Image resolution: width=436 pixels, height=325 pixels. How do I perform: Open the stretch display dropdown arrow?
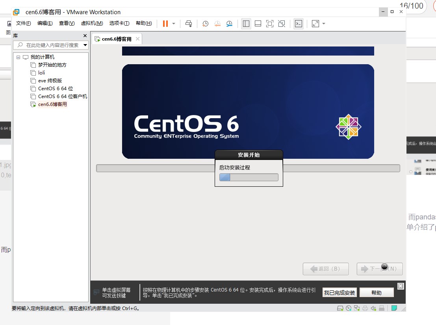pyautogui.click(x=324, y=24)
